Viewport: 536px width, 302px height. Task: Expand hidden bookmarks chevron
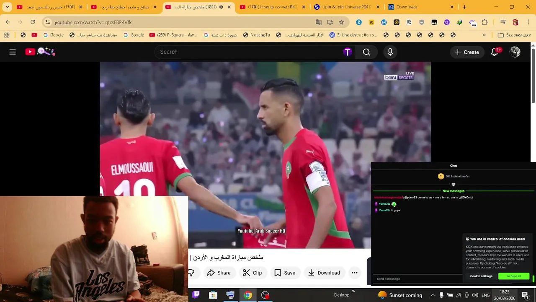484,35
